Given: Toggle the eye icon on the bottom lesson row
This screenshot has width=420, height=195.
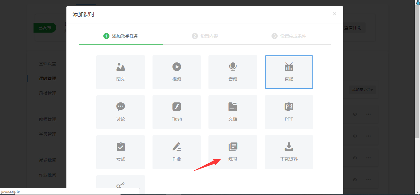Looking at the screenshot, I should tap(355, 180).
